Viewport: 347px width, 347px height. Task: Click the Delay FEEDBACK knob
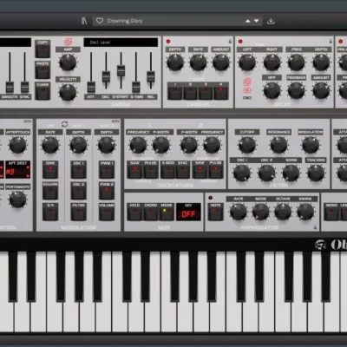point(297,90)
